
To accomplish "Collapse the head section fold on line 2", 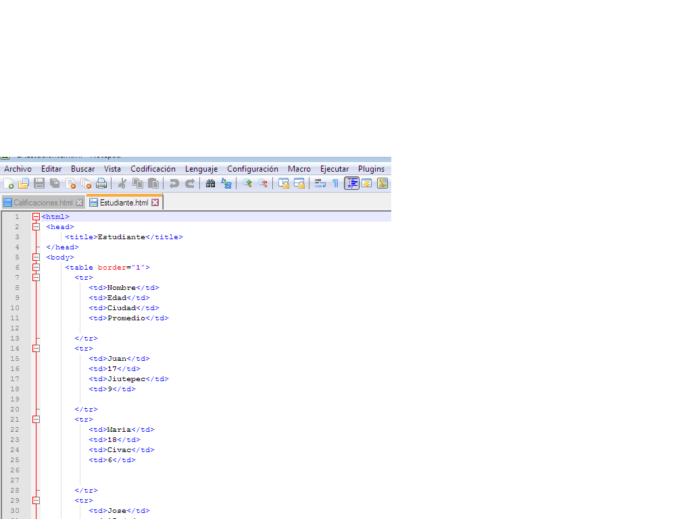I will coord(36,226).
